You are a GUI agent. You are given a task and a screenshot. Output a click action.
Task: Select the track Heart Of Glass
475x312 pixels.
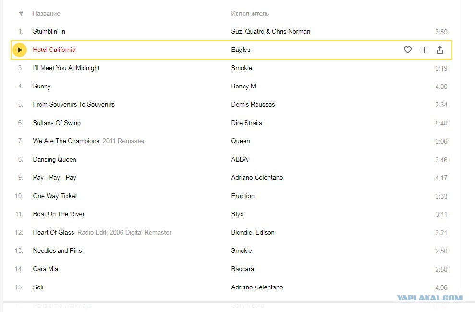53,232
